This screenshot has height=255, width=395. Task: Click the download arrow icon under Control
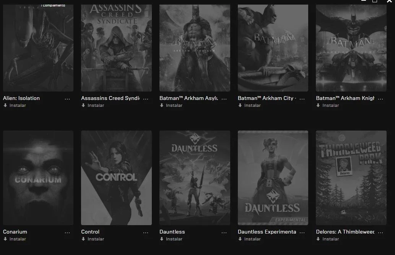tap(83, 239)
